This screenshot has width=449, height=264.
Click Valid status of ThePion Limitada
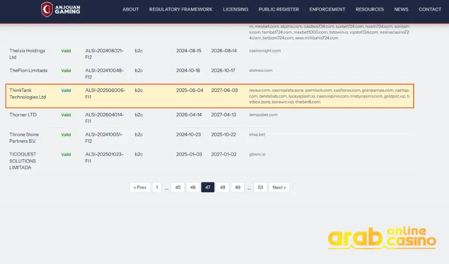[66, 70]
